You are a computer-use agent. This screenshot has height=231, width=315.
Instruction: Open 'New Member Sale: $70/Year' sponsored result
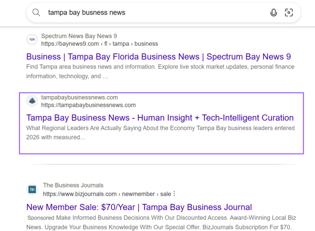coord(139,207)
